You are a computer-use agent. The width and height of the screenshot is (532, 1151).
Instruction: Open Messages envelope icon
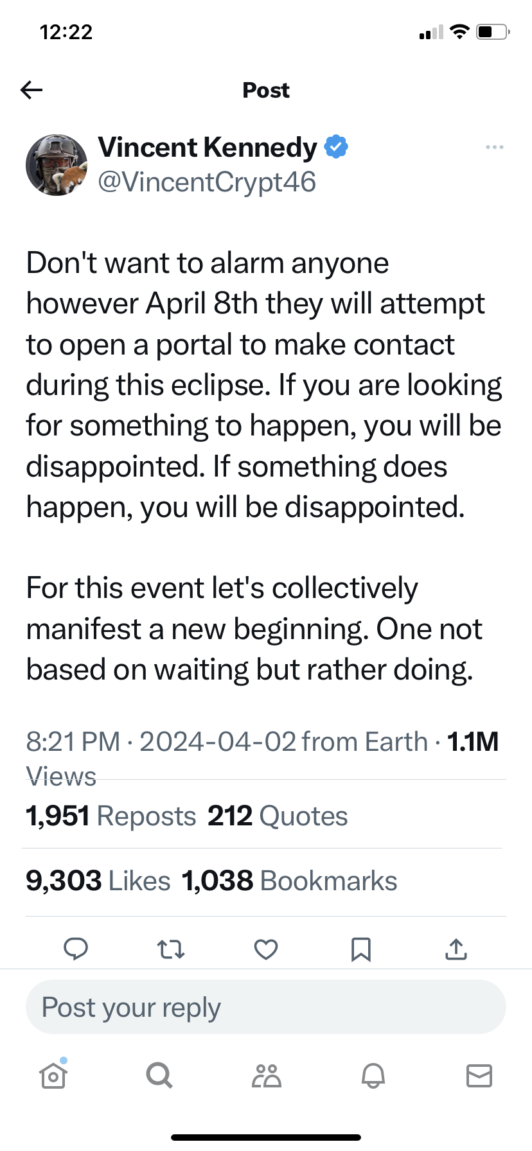pos(479,1075)
